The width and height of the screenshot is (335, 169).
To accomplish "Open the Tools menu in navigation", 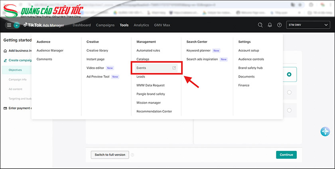I will point(124,25).
